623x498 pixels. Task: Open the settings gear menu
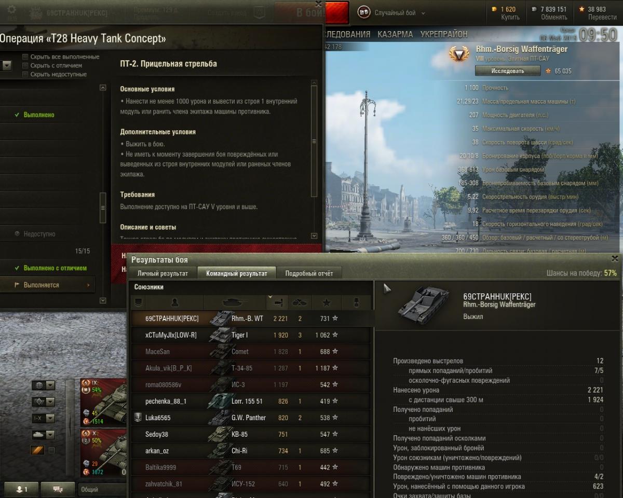tap(11, 10)
